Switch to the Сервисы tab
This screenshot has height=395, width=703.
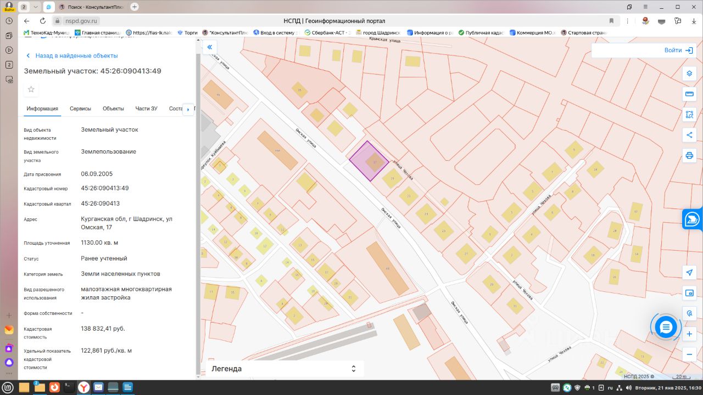coord(80,109)
